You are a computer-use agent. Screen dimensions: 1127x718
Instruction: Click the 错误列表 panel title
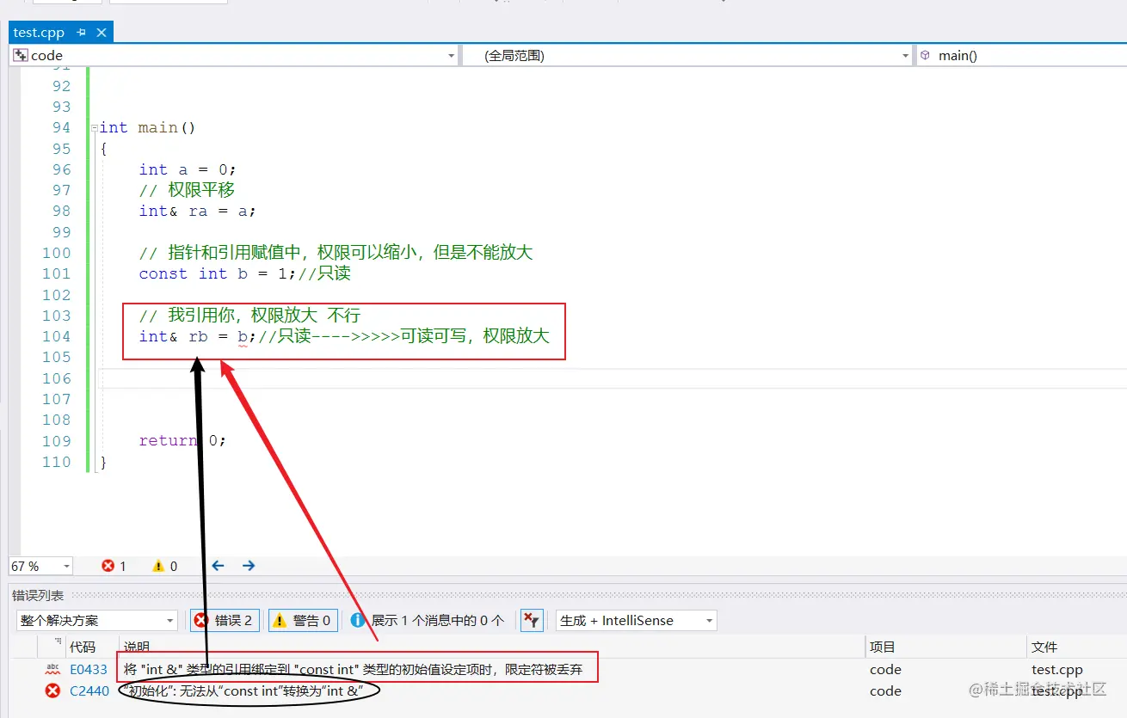[x=37, y=595]
